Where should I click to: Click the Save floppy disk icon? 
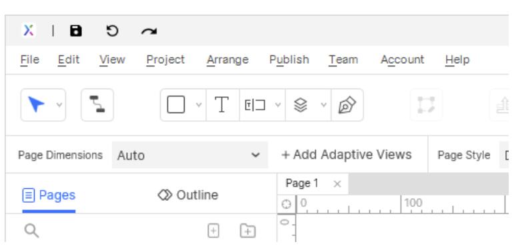point(76,31)
